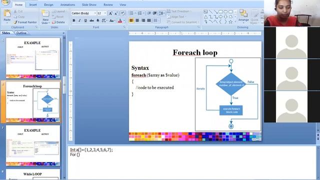Screen dimensions: 320x180
Task: Select the straight Line shape
Action: coord(210,11)
